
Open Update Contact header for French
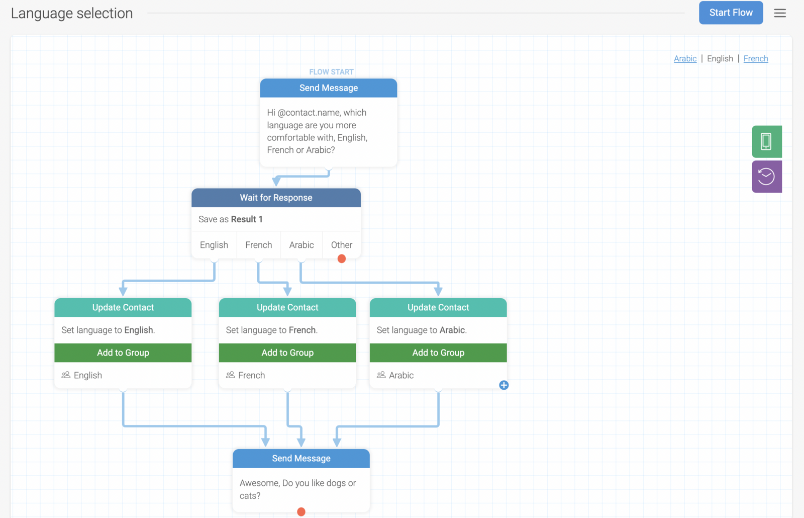[x=287, y=307]
